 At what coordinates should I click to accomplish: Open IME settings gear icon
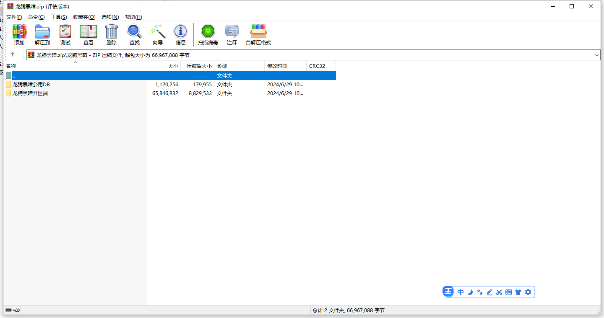click(528, 292)
